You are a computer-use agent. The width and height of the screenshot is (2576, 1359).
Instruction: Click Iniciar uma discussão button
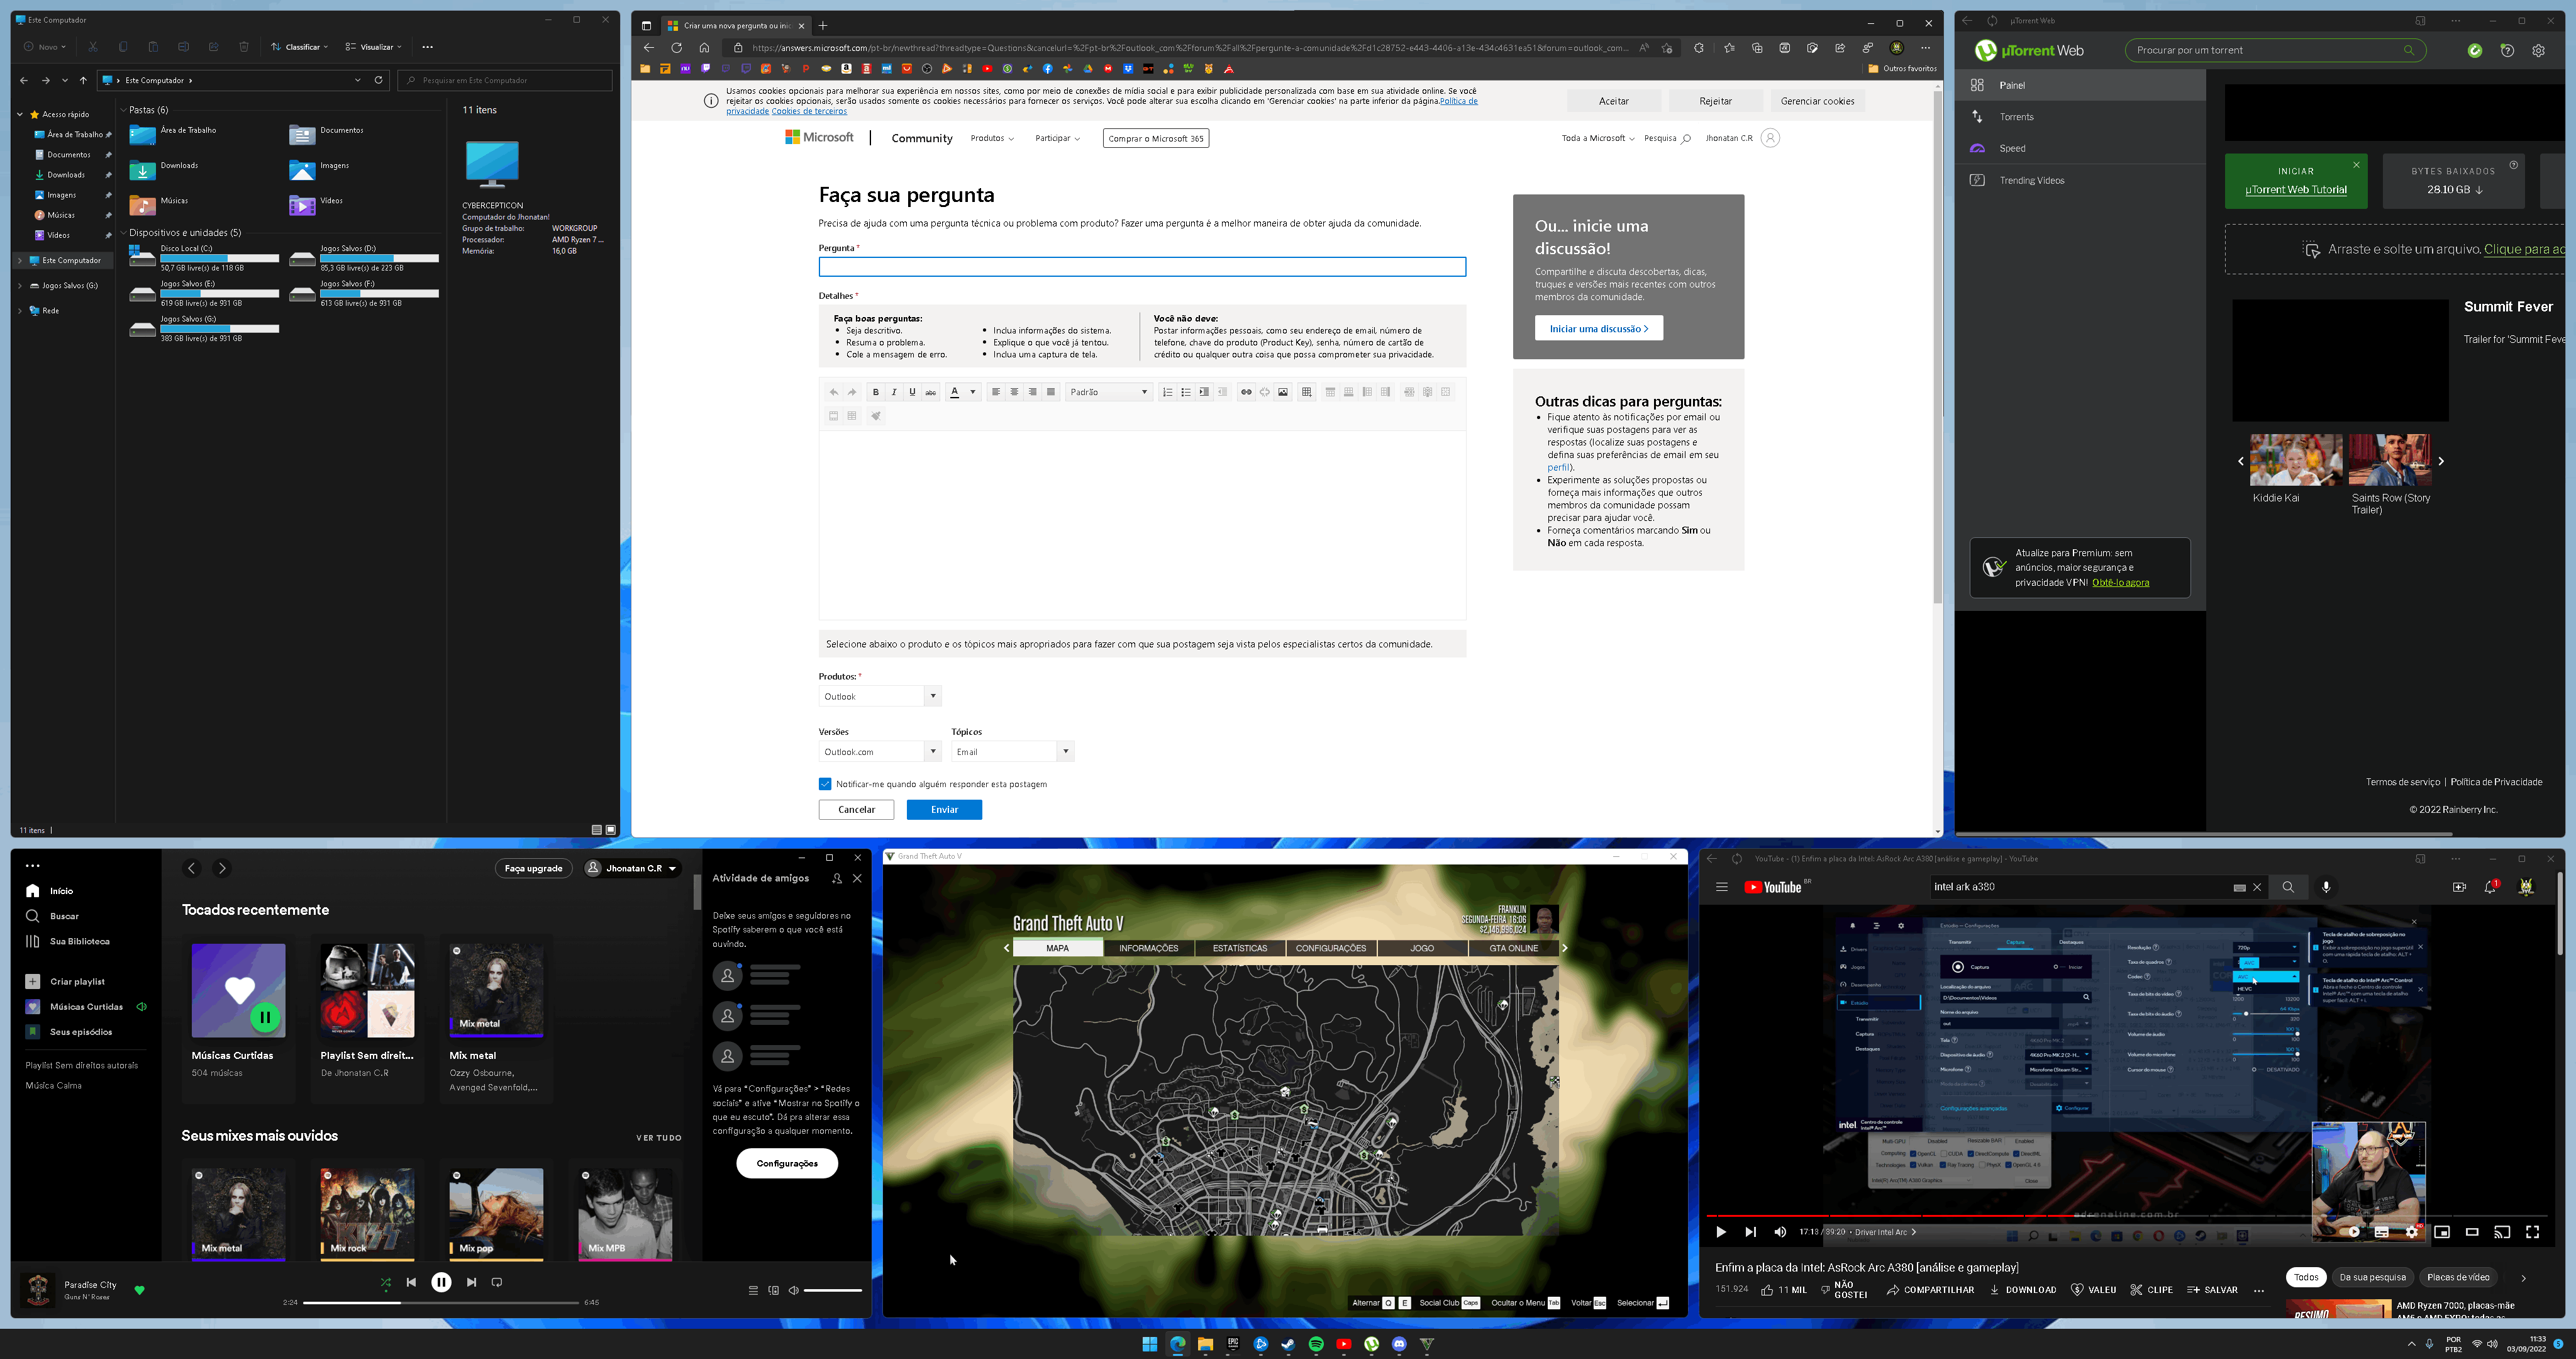pyautogui.click(x=1599, y=328)
